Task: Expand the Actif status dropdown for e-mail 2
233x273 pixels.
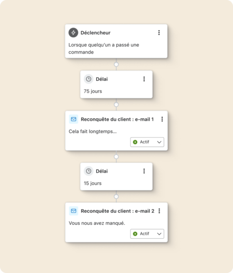Action: (147, 234)
